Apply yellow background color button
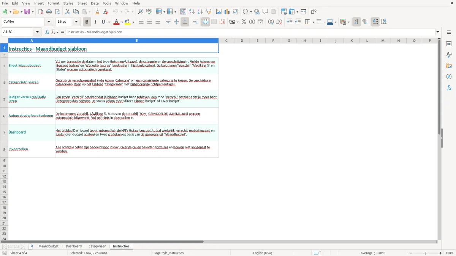The height and width of the screenshot is (256, 456). click(x=128, y=22)
